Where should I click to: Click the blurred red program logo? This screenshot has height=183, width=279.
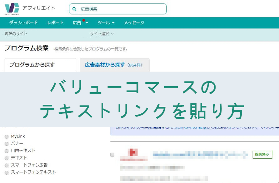tap(134, 154)
